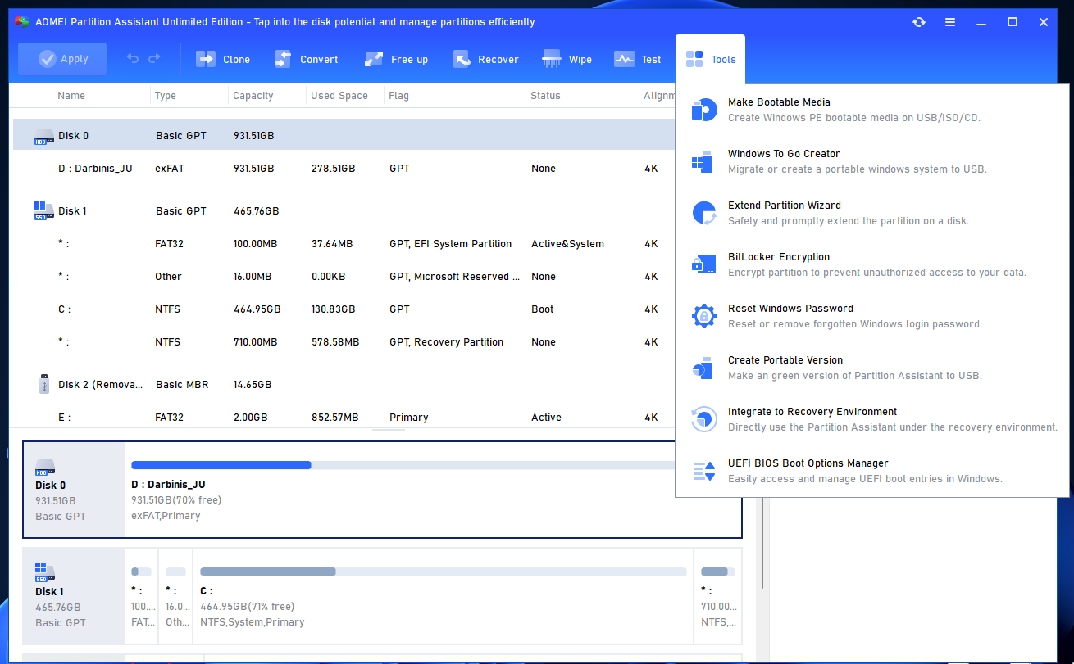Collapse the Tools menu tab
1074x664 pixels.
pyautogui.click(x=710, y=59)
